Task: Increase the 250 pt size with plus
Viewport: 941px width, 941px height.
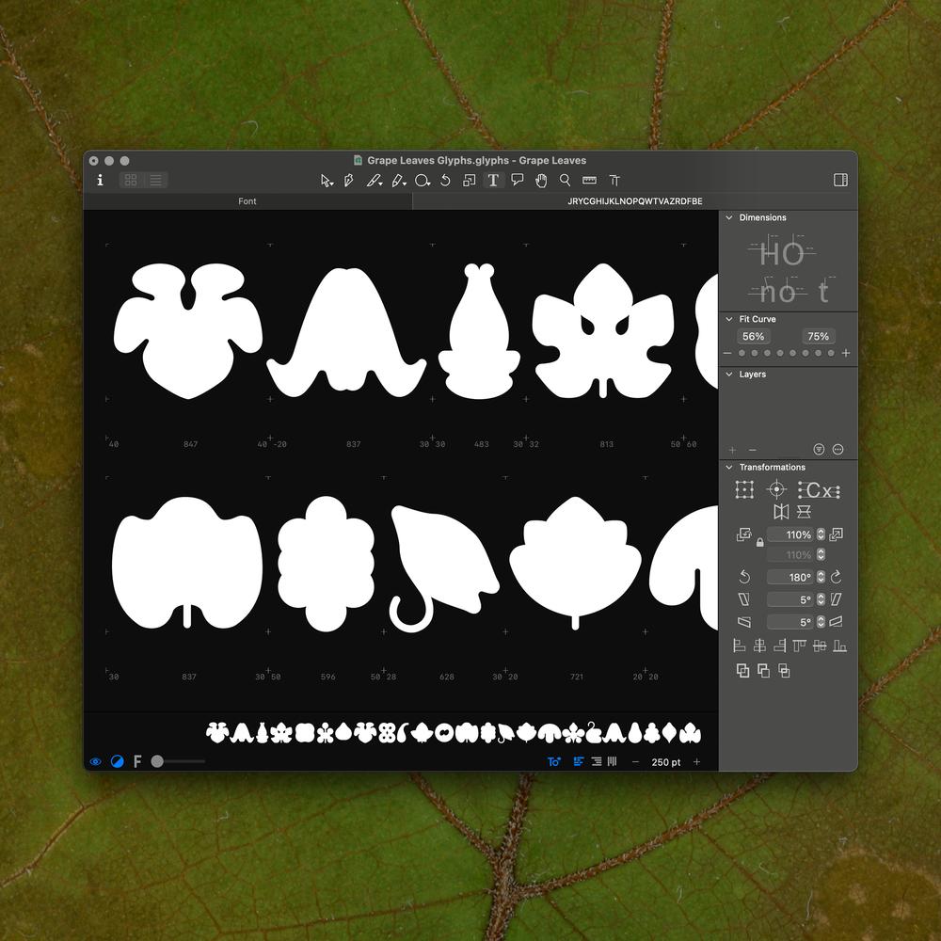Action: pyautogui.click(x=696, y=761)
